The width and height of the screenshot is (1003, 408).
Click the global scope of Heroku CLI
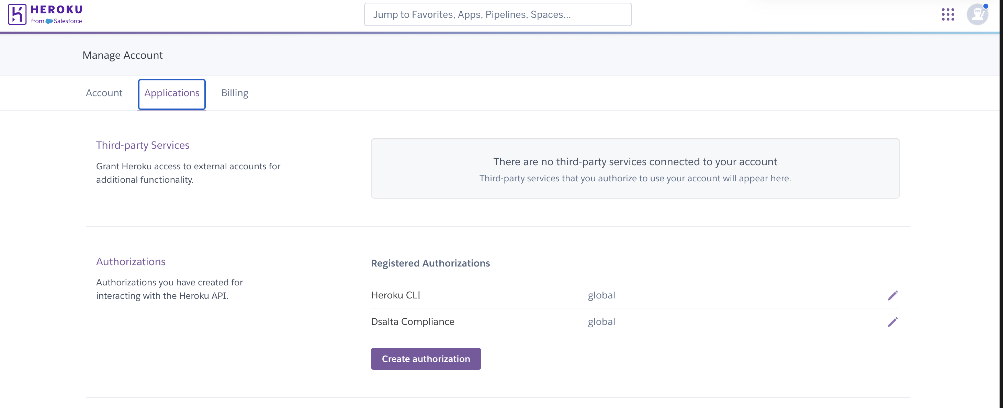click(x=601, y=295)
